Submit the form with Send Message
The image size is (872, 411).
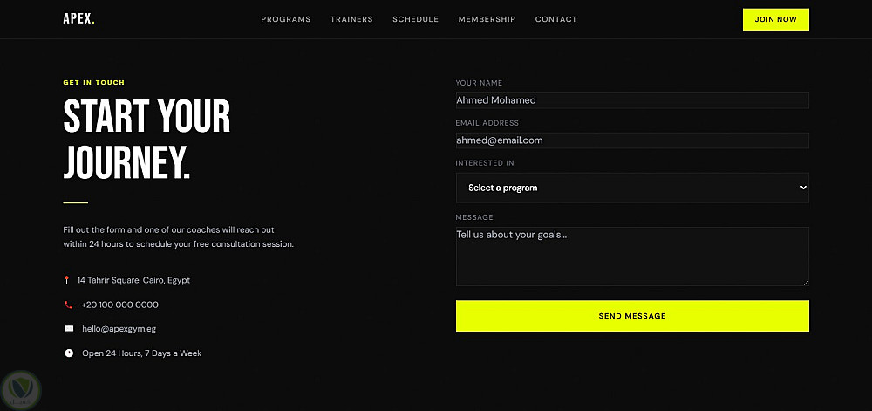[x=632, y=316]
